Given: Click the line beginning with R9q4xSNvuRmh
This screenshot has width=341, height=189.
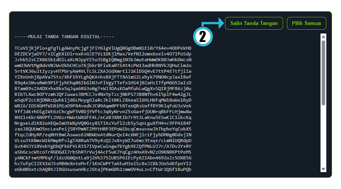Looking at the screenshot, I should tap(103, 83).
